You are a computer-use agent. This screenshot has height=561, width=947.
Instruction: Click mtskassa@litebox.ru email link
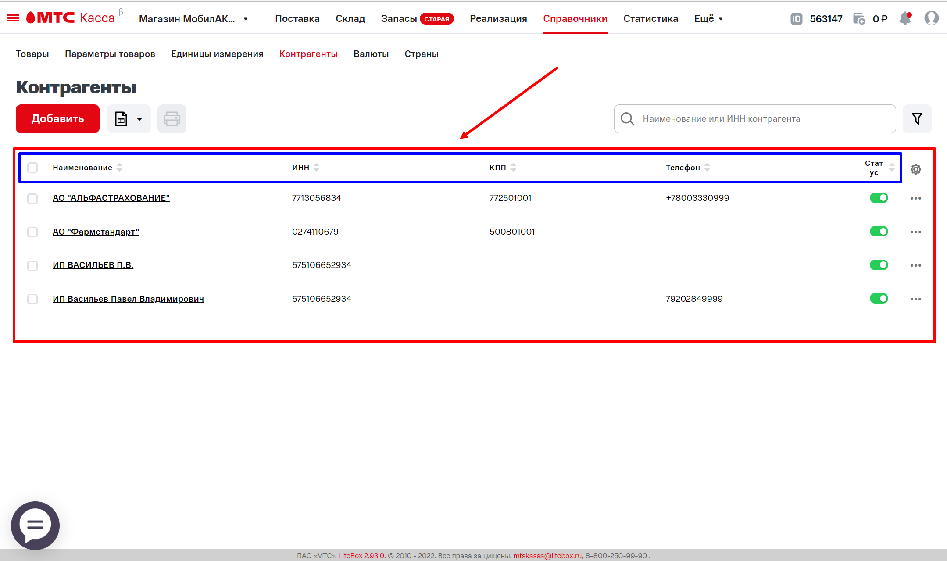coord(547,556)
